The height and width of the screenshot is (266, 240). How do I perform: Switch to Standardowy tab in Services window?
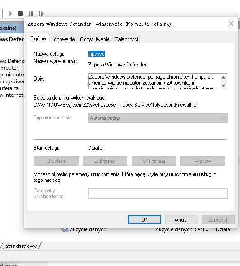coord(21,246)
